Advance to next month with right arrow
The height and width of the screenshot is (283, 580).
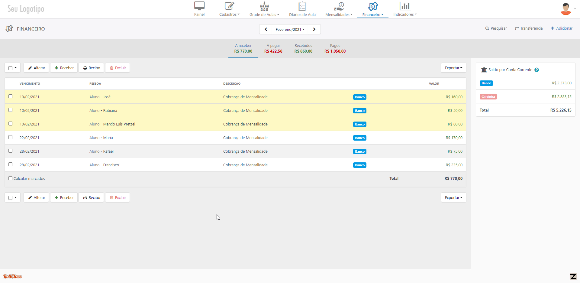tap(314, 29)
